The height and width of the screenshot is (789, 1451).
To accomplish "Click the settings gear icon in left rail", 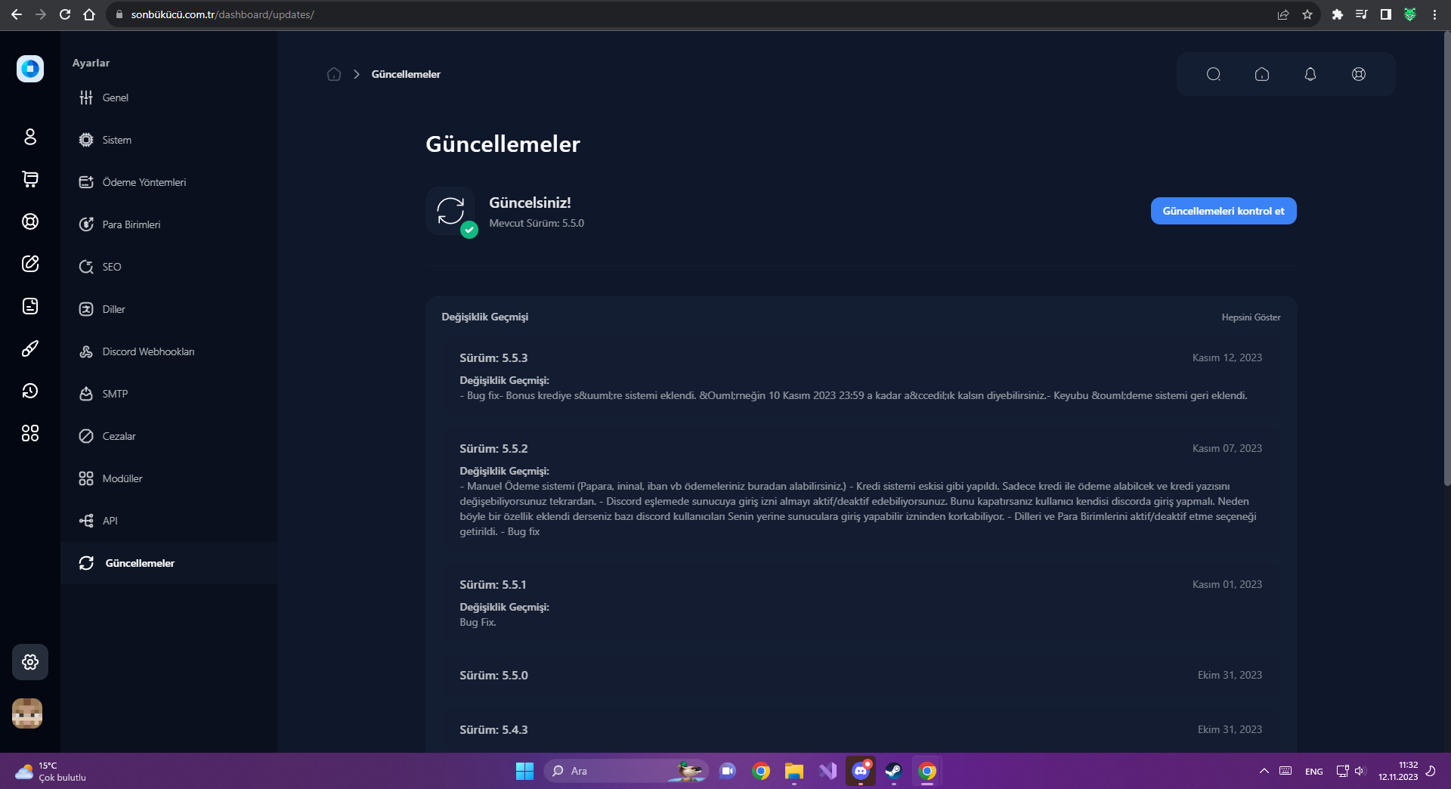I will pos(30,662).
